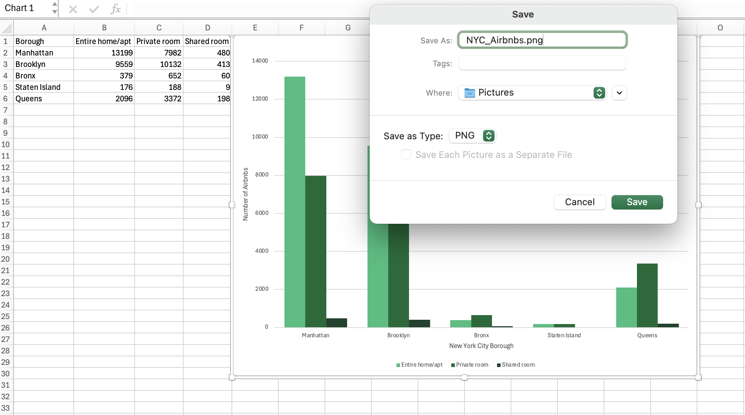Screen dimensions: 745x415
Task: Click into the Tags field
Action: (542, 63)
